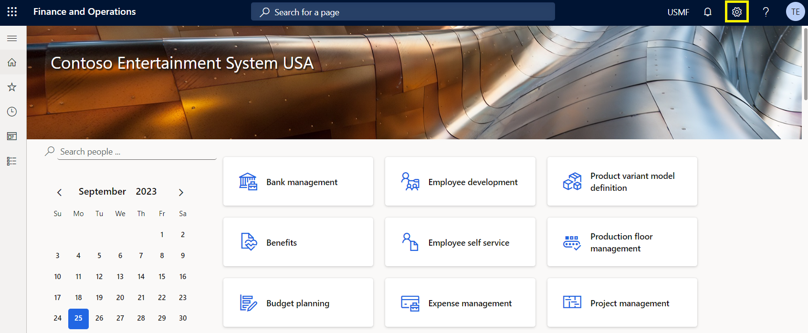Select the 2023 year dropdown
The image size is (808, 333).
pyautogui.click(x=146, y=191)
